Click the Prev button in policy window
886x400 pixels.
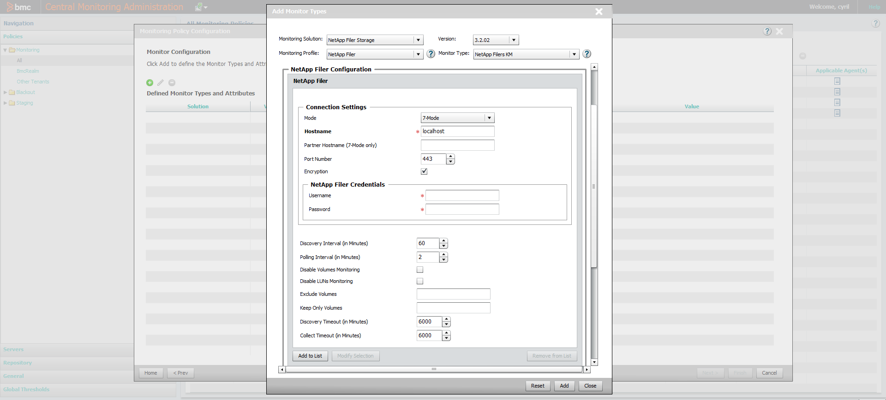pyautogui.click(x=181, y=373)
